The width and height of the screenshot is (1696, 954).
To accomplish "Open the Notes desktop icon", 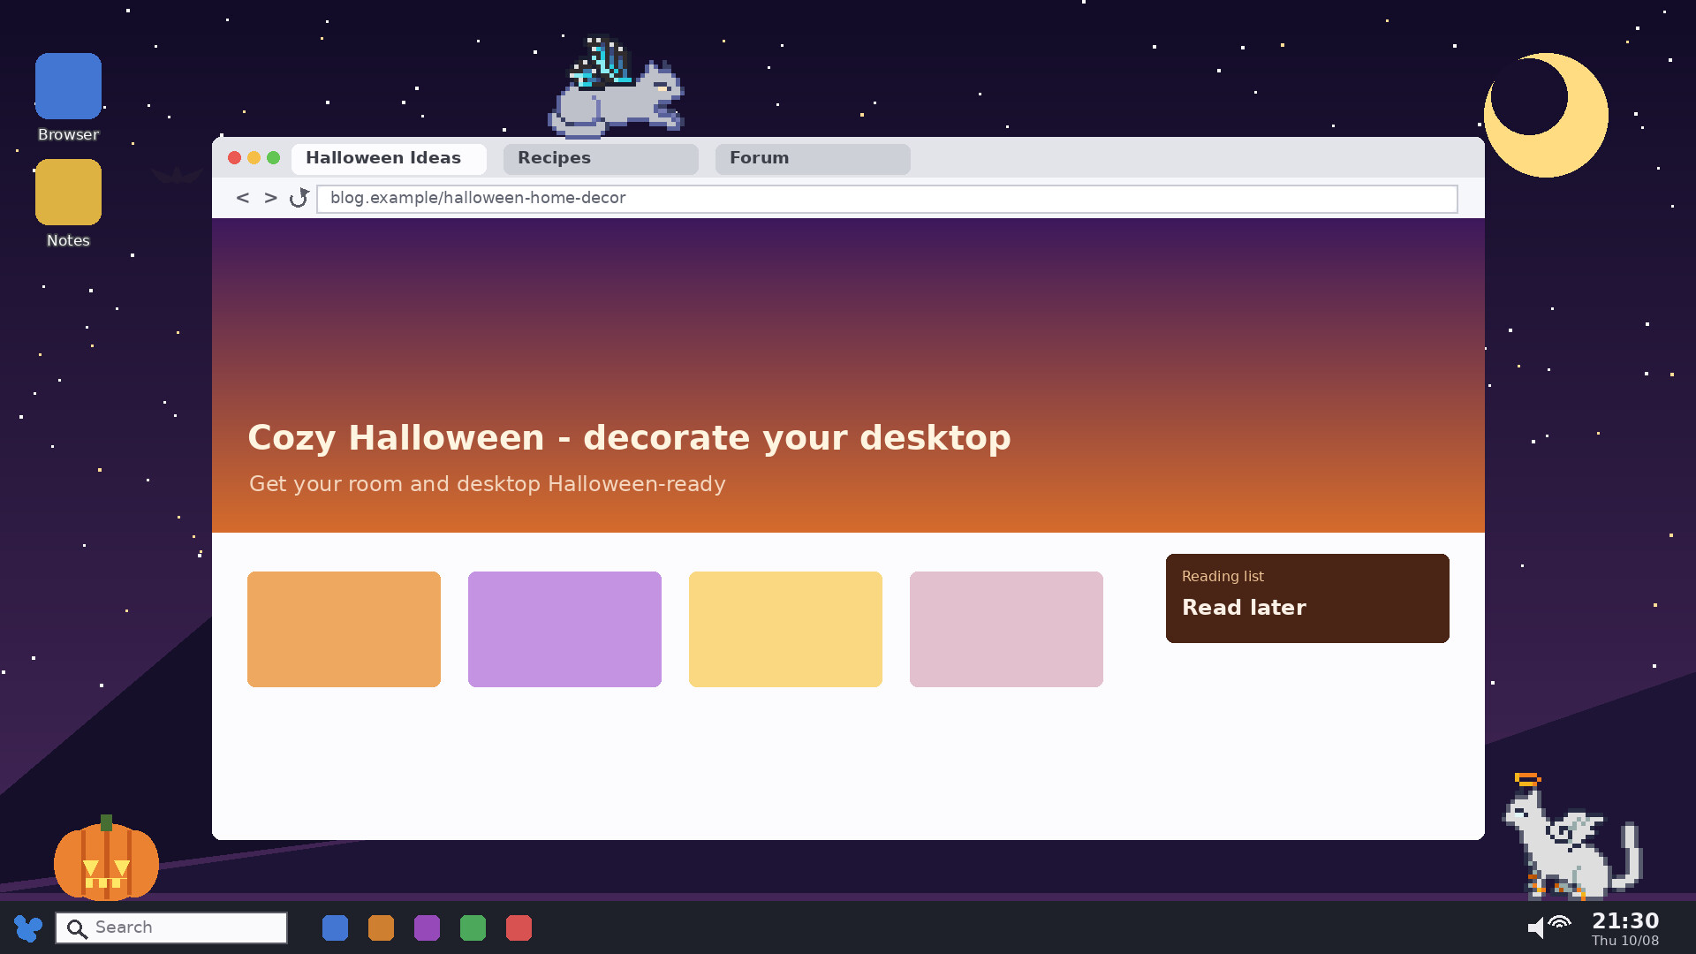I will (68, 192).
